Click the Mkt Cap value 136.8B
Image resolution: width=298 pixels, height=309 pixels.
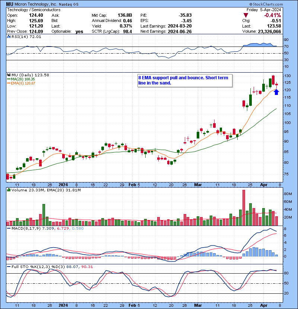[125, 15]
